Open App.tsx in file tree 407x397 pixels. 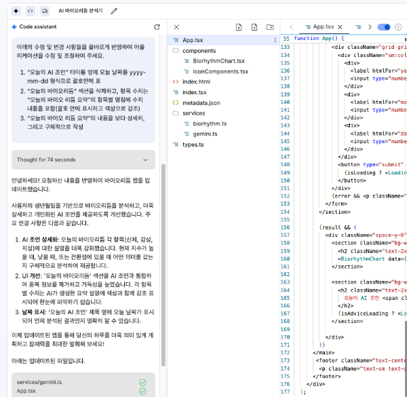[222, 40]
